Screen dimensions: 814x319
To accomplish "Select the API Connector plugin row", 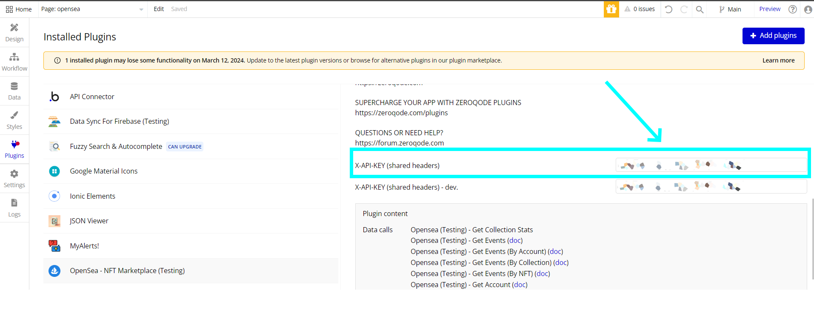I will point(191,97).
